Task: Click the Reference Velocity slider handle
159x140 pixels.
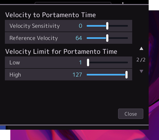Action: click(x=107, y=38)
